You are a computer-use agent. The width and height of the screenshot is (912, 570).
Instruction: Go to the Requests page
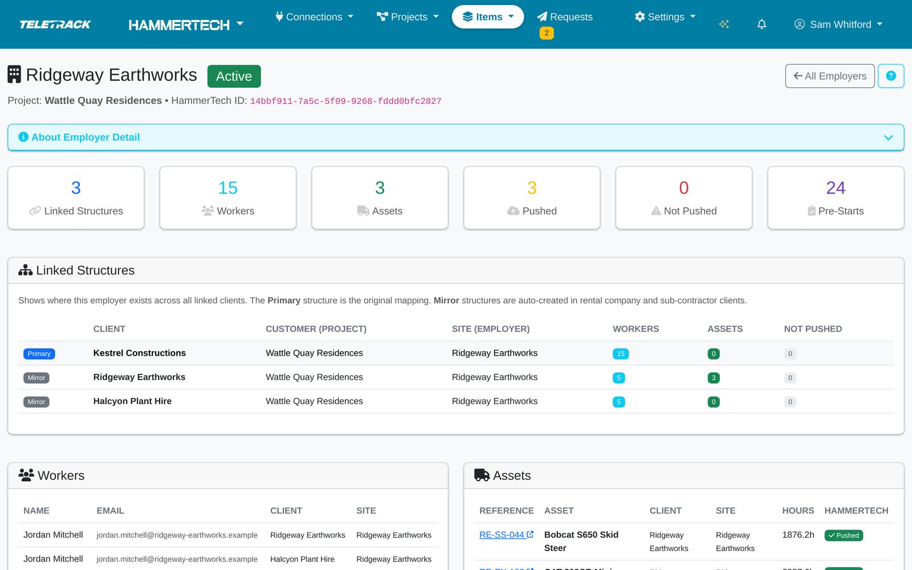(x=565, y=17)
